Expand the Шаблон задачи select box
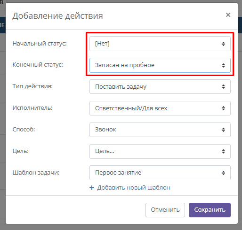The width and height of the screenshot is (242, 230). pos(160,173)
